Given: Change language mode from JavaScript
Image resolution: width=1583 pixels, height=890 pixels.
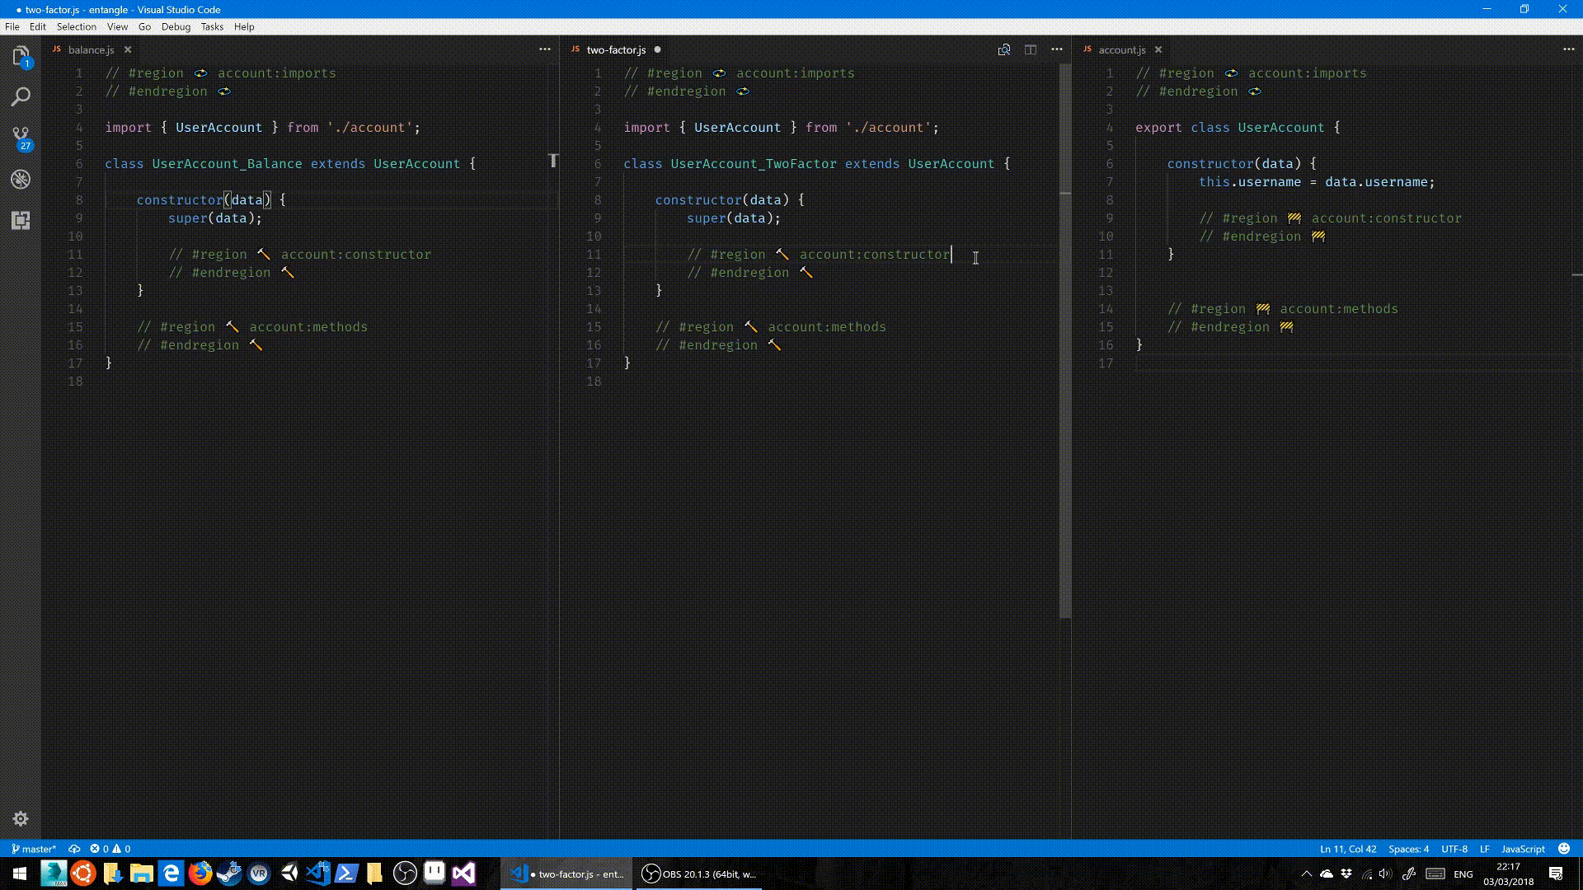Looking at the screenshot, I should click(x=1522, y=849).
